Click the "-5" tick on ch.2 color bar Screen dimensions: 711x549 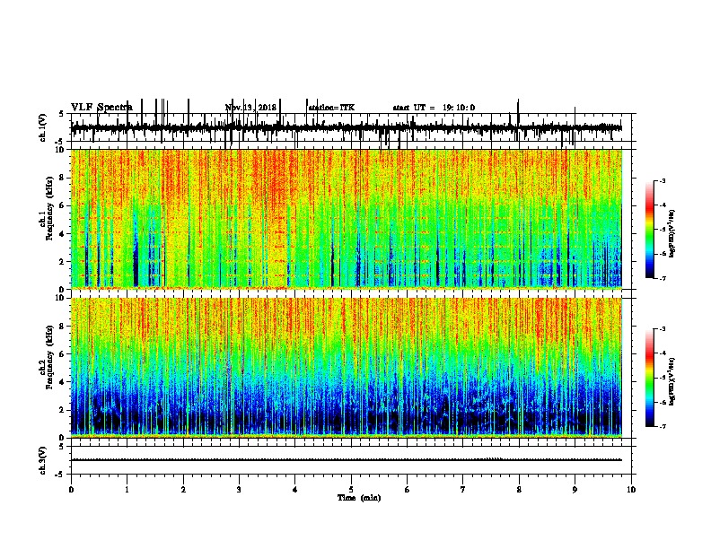(663, 378)
